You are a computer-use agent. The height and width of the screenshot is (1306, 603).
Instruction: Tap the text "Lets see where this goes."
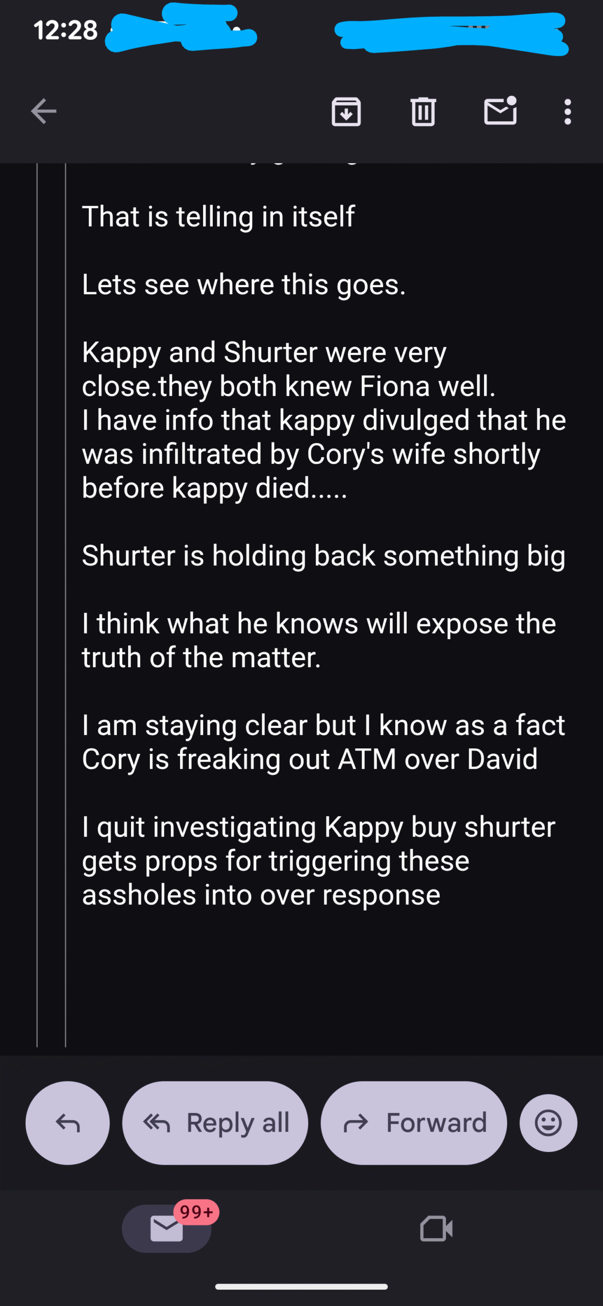click(x=244, y=284)
